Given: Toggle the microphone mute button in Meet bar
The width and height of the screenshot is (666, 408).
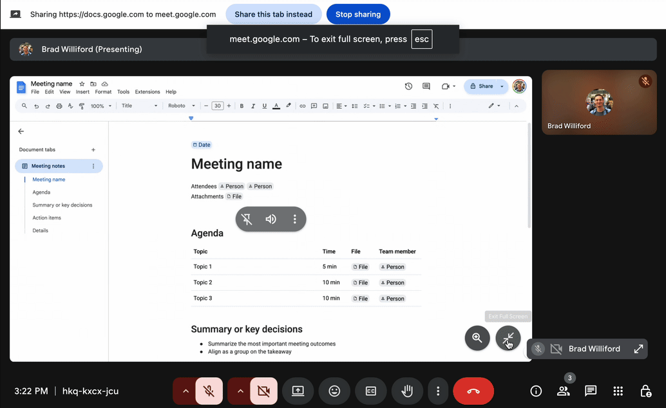Looking at the screenshot, I should point(209,391).
